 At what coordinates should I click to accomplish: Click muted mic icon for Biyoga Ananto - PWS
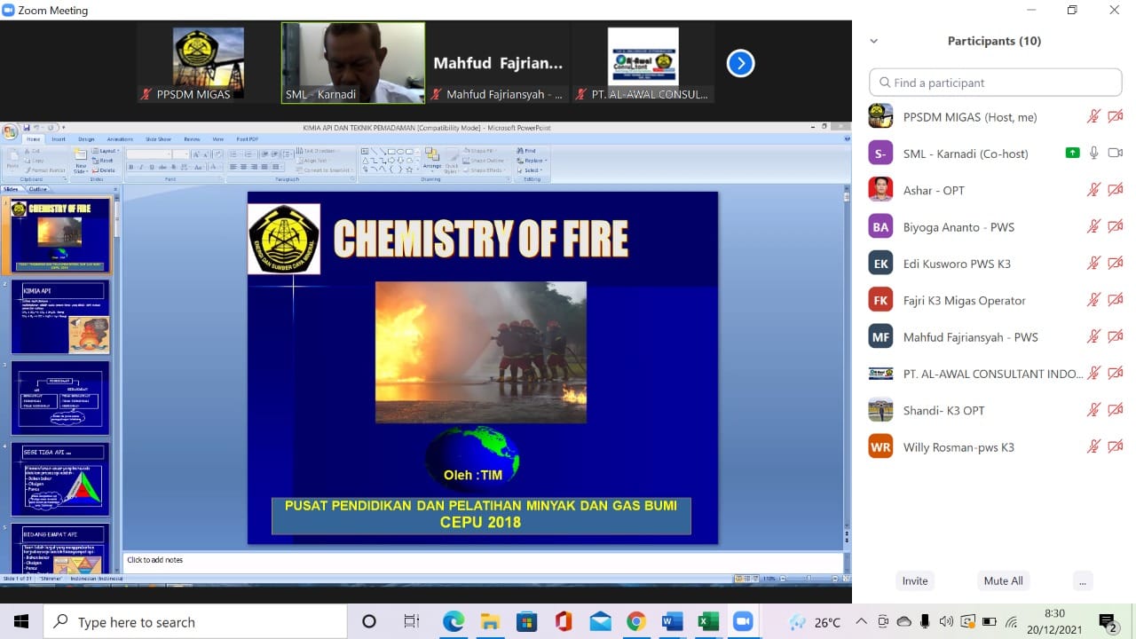[1093, 227]
